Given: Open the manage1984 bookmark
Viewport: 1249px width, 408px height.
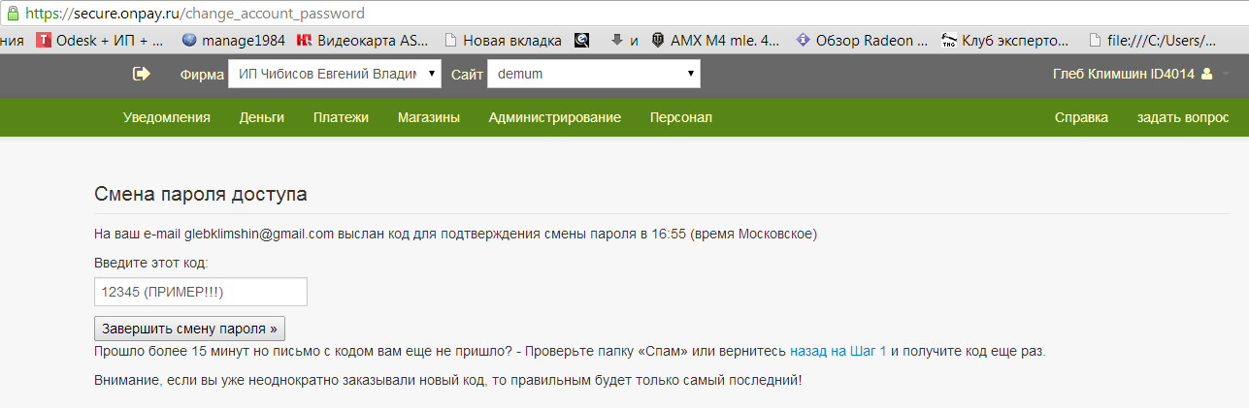Looking at the screenshot, I should point(229,41).
